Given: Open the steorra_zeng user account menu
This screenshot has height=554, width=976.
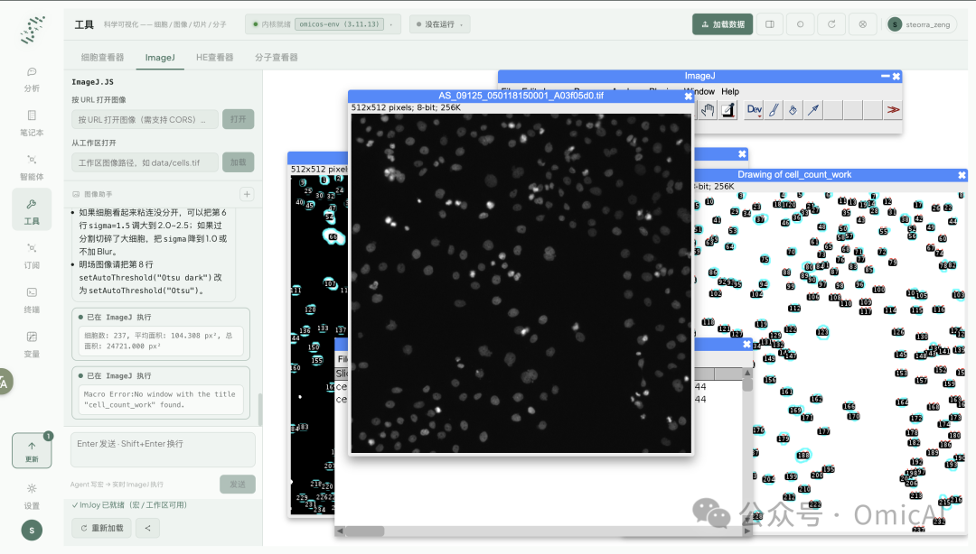Looking at the screenshot, I should 922,24.
